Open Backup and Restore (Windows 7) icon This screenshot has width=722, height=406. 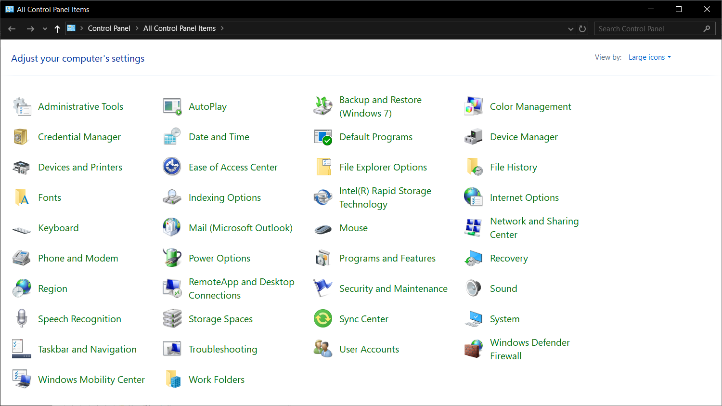point(323,106)
